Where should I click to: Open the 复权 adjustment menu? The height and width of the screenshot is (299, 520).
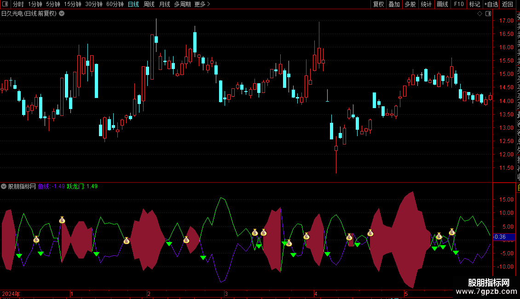click(x=378, y=4)
